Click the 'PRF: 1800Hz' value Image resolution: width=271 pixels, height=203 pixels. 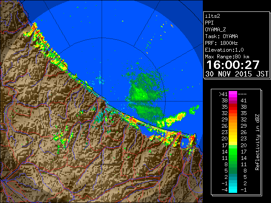(x=221, y=43)
